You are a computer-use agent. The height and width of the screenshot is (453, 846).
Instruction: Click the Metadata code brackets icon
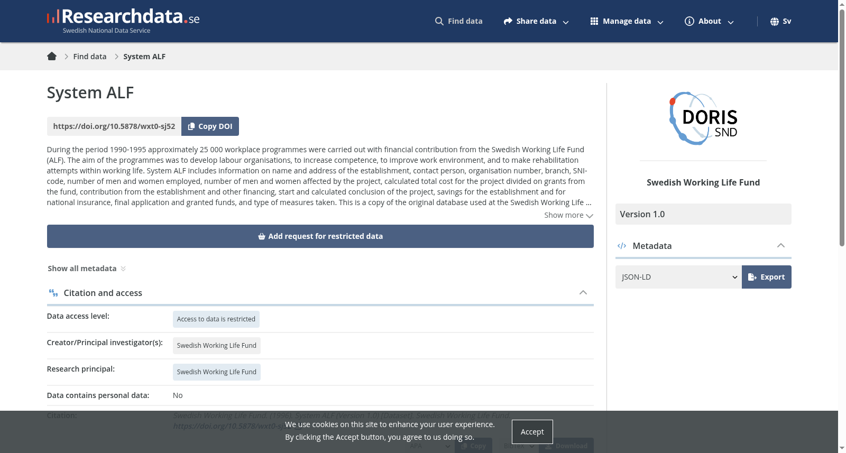622,246
